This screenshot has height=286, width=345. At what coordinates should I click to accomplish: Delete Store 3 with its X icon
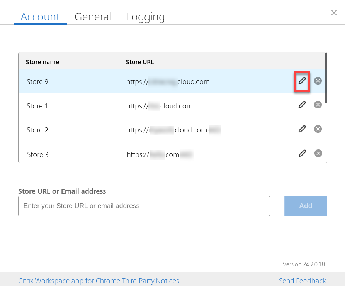click(318, 153)
